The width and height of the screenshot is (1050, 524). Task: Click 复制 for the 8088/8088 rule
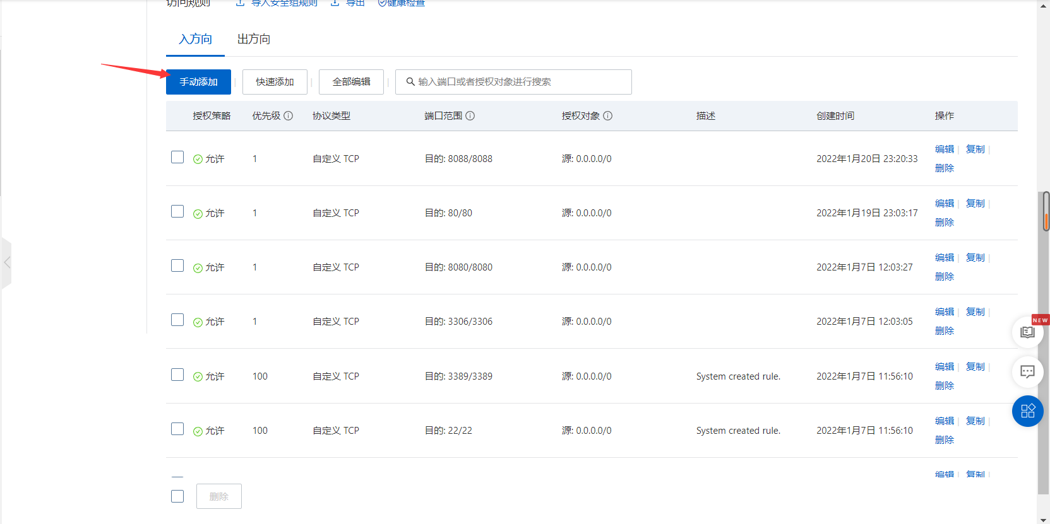(x=975, y=149)
